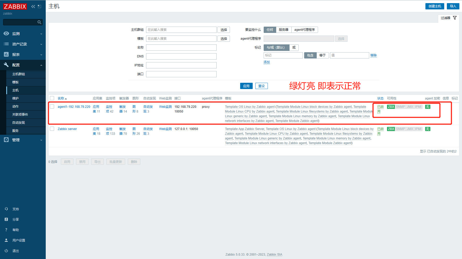Open 服务 submenu item

pos(26,131)
